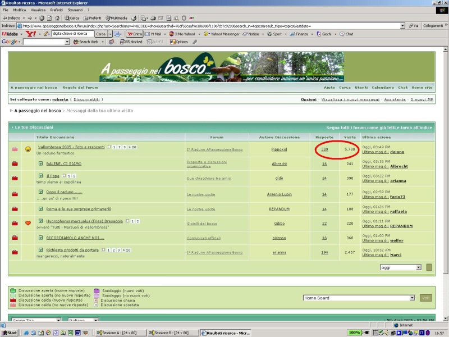Open the 389 replies link for Vallombrosa
This screenshot has height=337, width=449.
click(x=324, y=149)
